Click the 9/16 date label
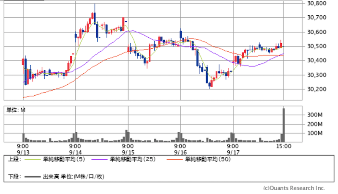The height and width of the screenshot is (194, 338). tap(180, 152)
